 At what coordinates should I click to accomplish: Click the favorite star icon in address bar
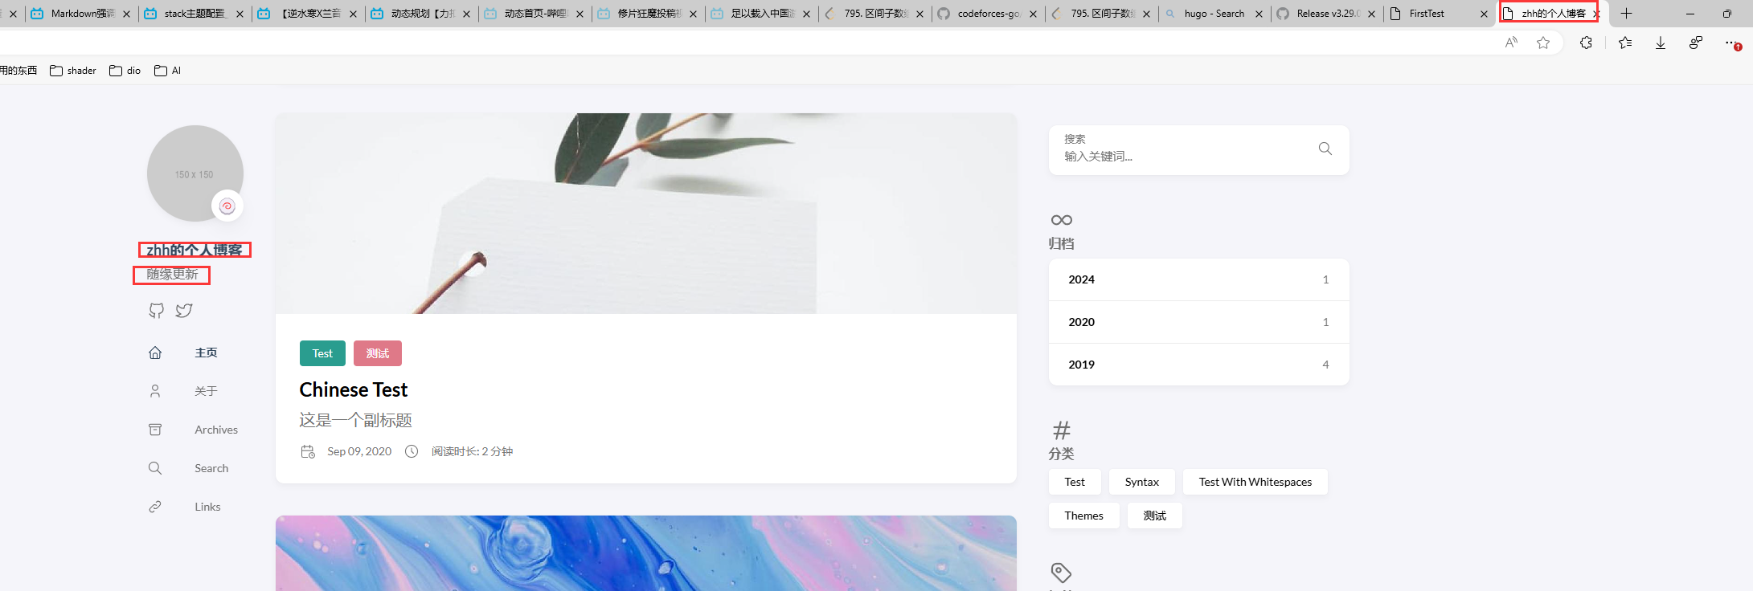coord(1543,43)
